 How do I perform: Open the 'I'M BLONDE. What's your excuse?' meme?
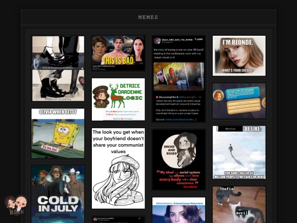click(239, 56)
